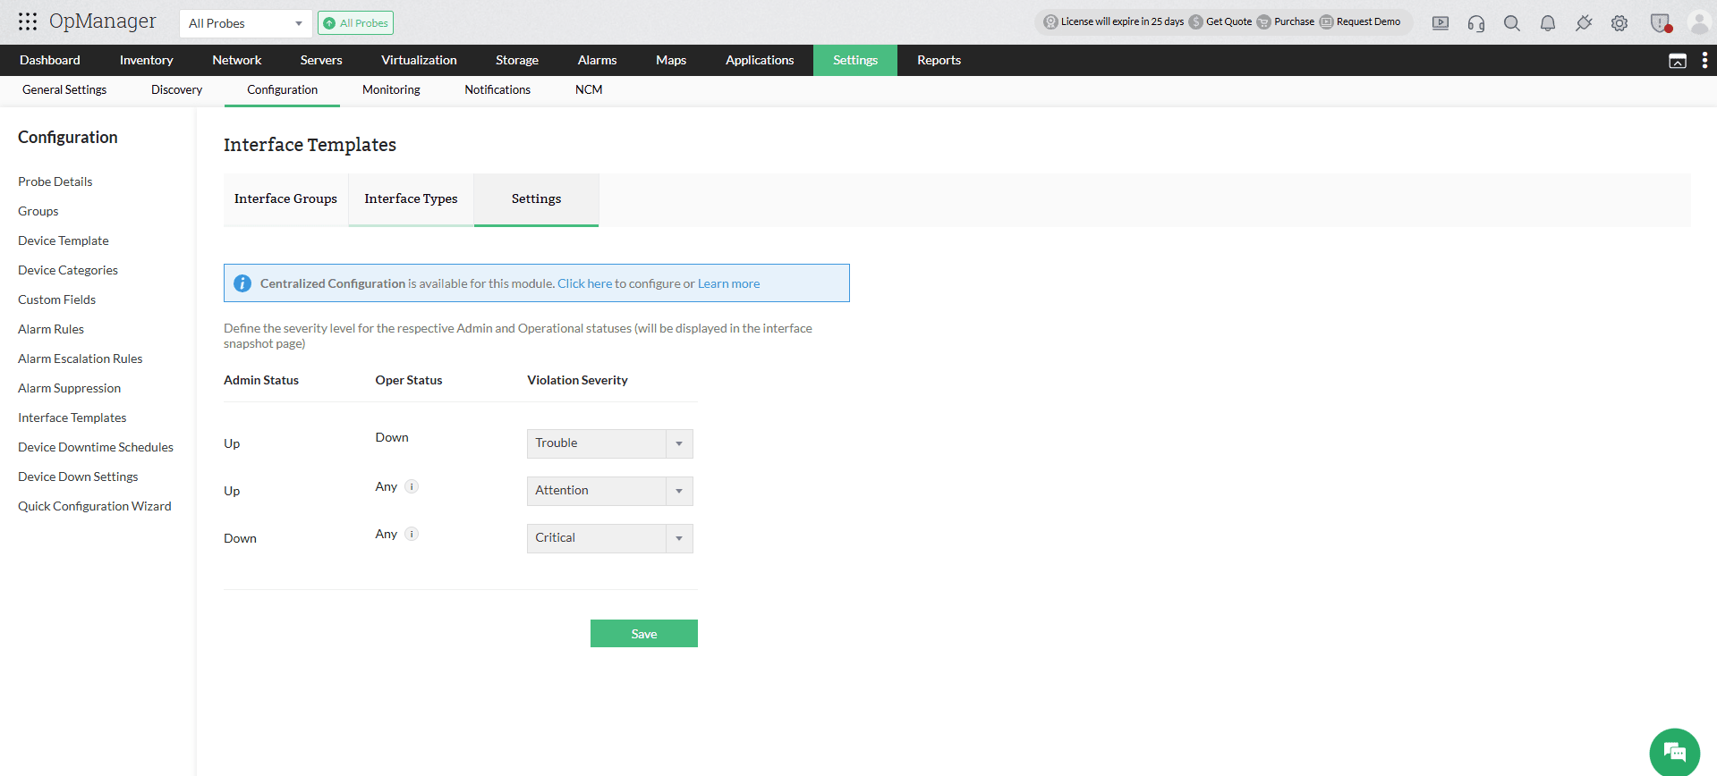
Task: Select the Configuration sub-tab
Action: click(283, 90)
